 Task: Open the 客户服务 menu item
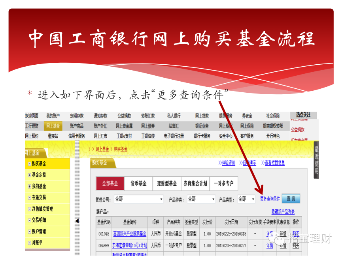click(x=247, y=136)
